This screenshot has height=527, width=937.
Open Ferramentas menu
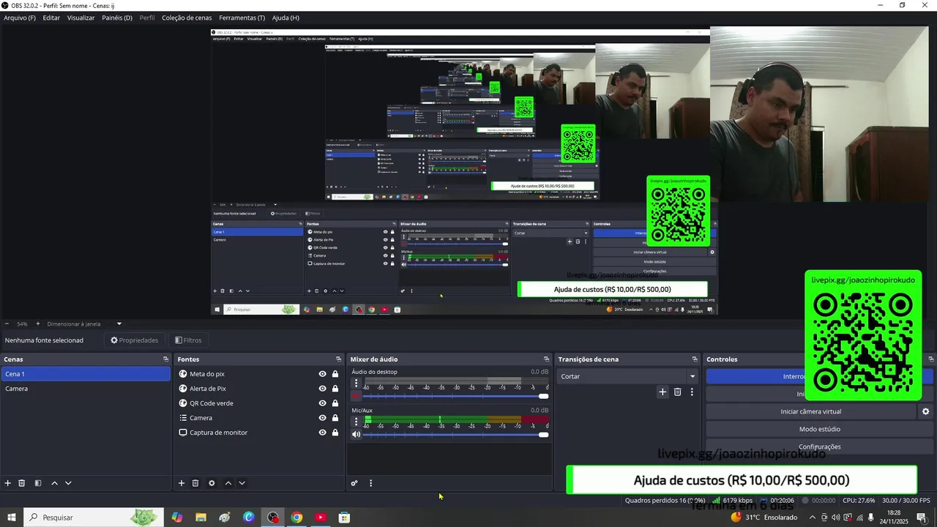pos(242,18)
